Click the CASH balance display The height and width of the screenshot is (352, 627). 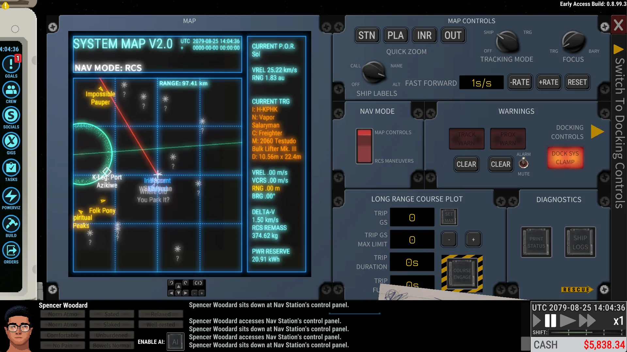tap(579, 345)
